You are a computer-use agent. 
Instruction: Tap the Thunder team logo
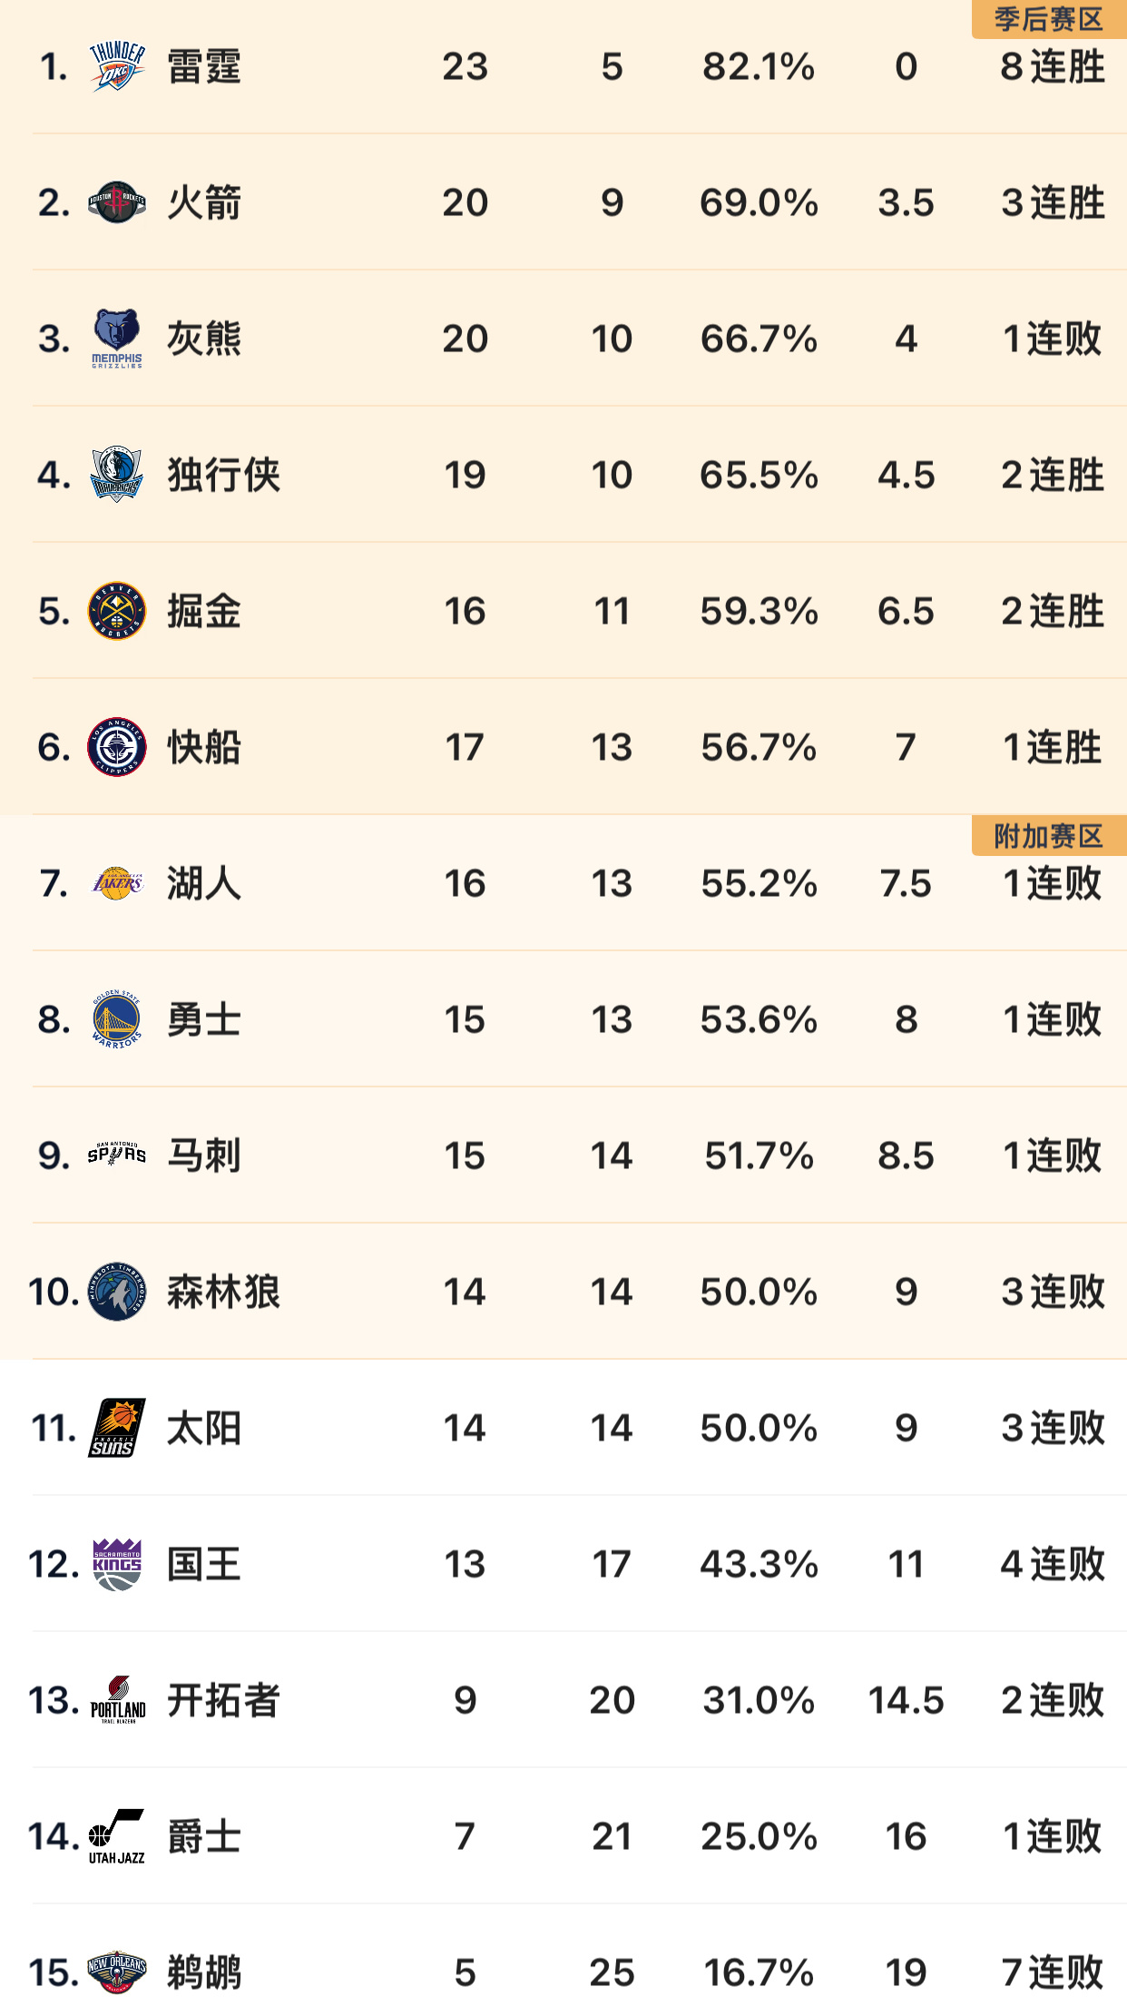[117, 66]
